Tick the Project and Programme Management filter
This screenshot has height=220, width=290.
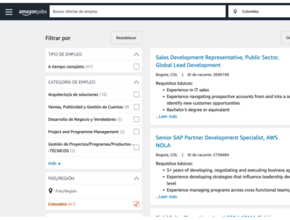pos(136,132)
